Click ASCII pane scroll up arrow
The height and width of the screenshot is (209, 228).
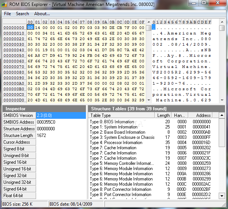(222, 22)
